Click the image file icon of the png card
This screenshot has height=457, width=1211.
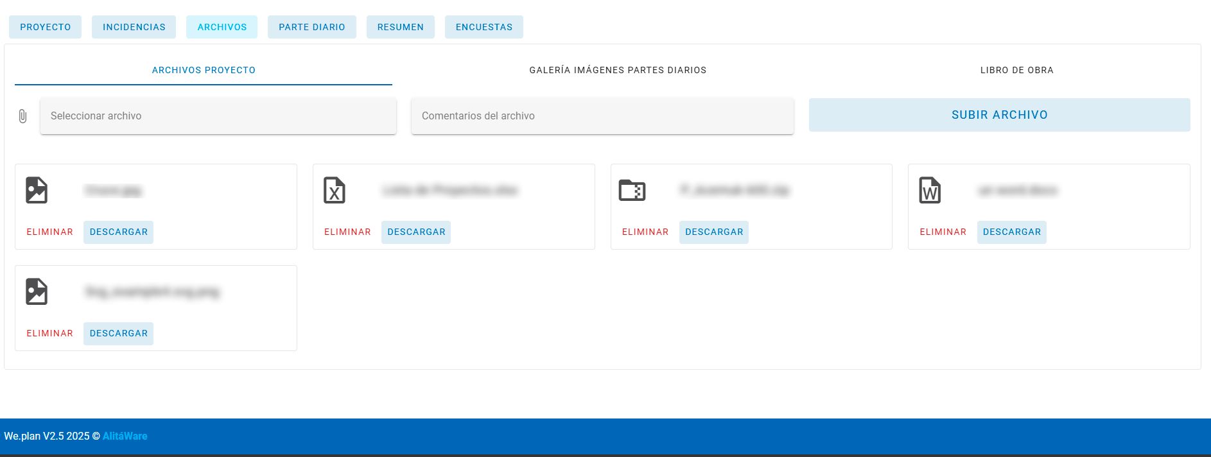[x=37, y=291]
